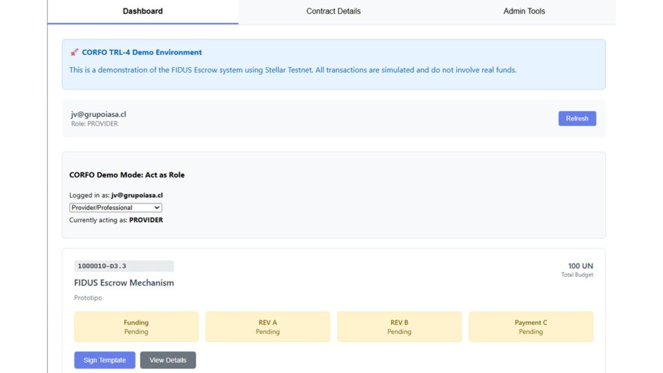Click the 100 UN total budget value
Viewport: 663px width, 373px height.
(x=580, y=266)
